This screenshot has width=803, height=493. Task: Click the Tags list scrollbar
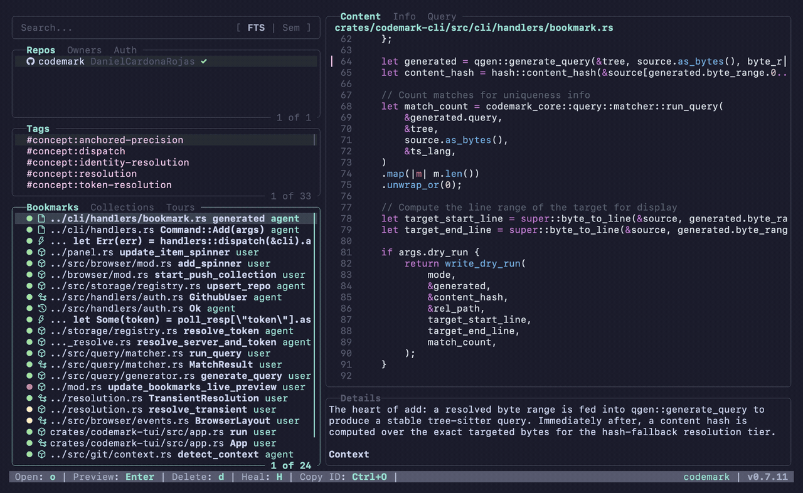point(315,140)
